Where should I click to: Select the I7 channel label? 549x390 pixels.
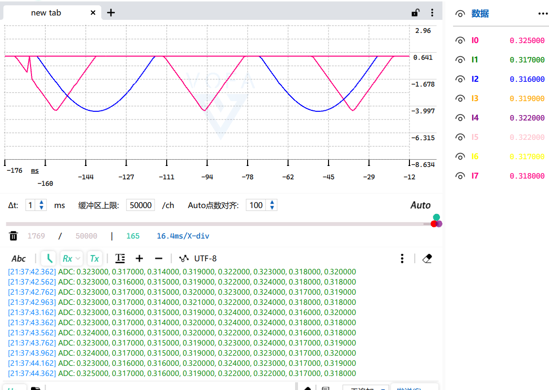(475, 176)
